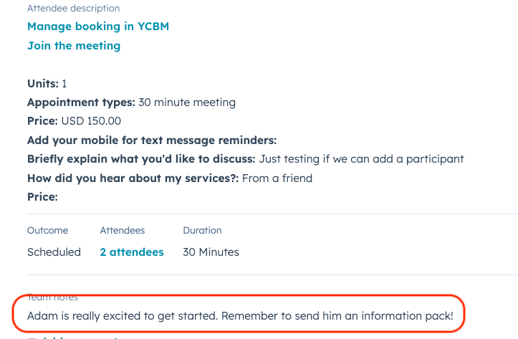
Task: Click the Team notes heading label
Action: (52, 297)
